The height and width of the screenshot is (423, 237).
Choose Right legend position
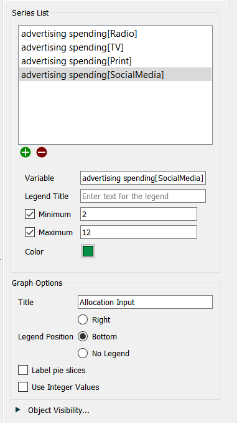(83, 319)
